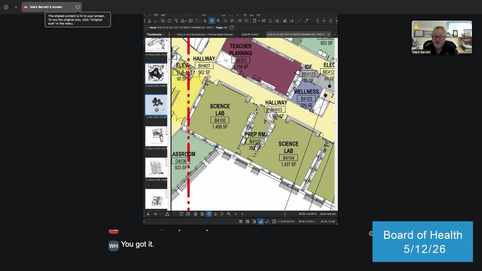Viewport: 482px width, 271px height.
Task: Open the stamp tool dropdown arrow
Action: pyautogui.click(x=186, y=21)
